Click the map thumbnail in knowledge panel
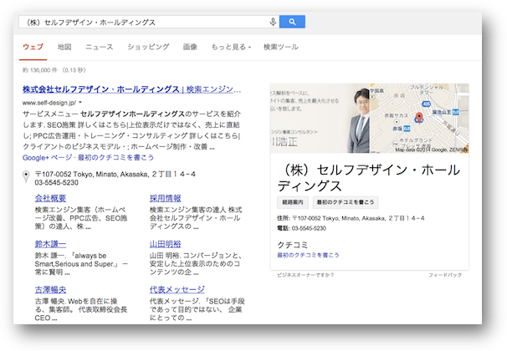 point(419,118)
